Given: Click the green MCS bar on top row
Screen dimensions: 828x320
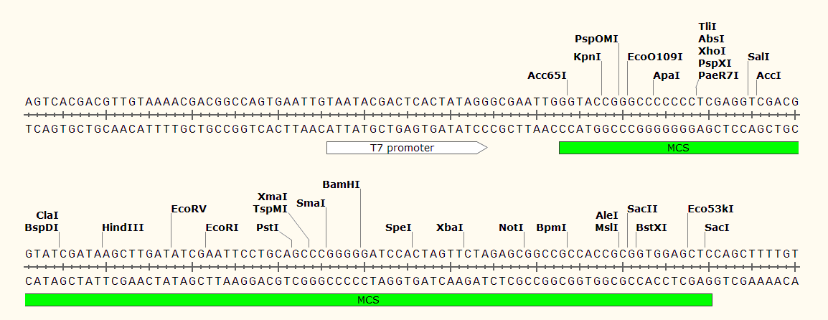Looking at the screenshot, I should click(679, 149).
